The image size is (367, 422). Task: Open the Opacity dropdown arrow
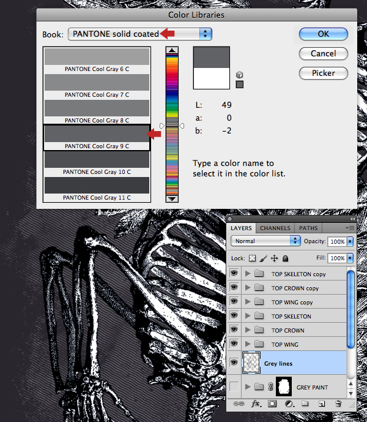coord(350,241)
